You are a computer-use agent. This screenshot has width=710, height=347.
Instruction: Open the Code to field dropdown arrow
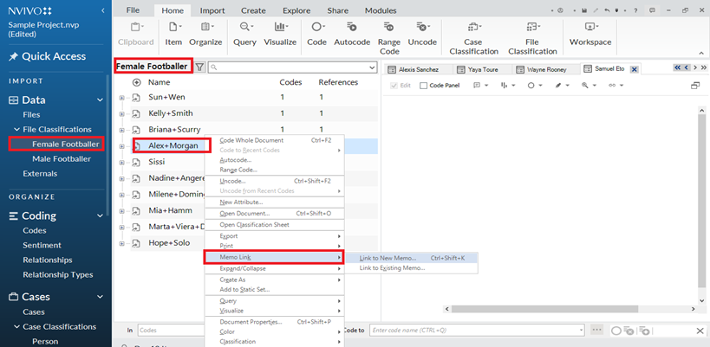[581, 331]
